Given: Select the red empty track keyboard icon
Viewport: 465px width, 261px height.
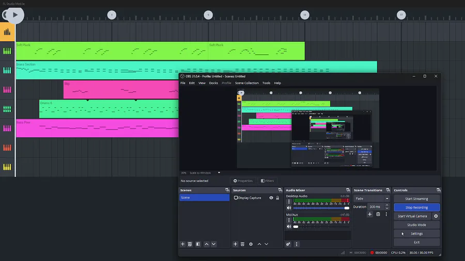Looking at the screenshot, I should 7,148.
